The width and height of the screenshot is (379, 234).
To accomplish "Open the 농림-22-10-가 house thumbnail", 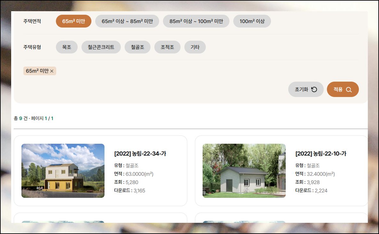I will tap(244, 171).
